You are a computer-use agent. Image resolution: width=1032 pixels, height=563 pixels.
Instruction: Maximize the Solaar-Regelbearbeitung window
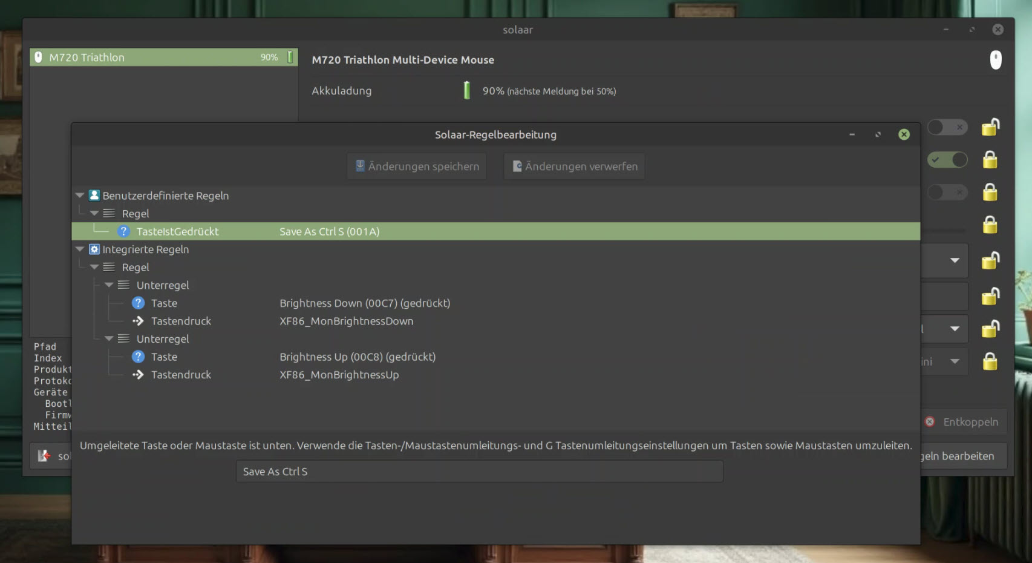pos(878,134)
